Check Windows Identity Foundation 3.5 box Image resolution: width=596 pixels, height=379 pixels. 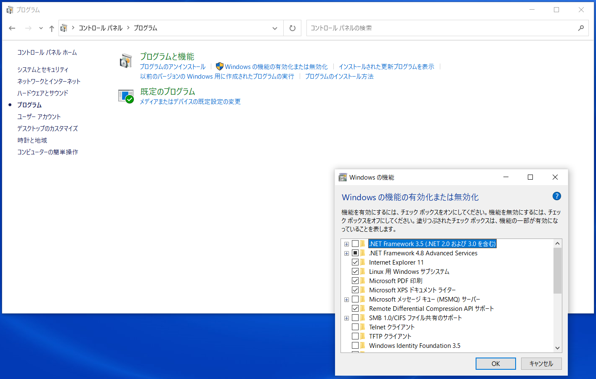click(x=355, y=345)
